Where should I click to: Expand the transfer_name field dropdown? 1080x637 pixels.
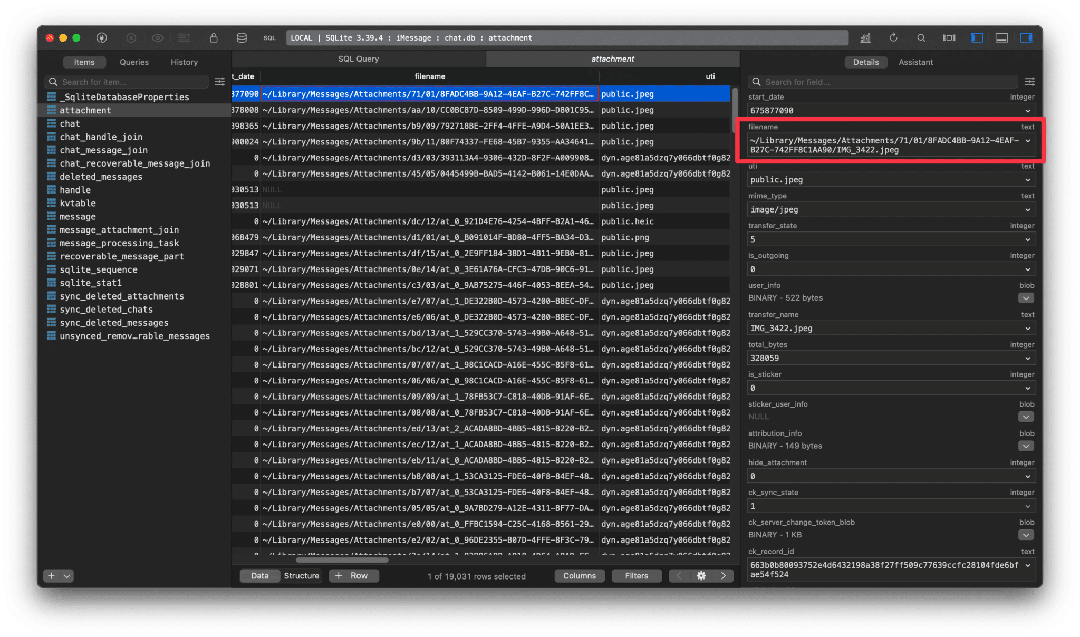pyautogui.click(x=1027, y=327)
